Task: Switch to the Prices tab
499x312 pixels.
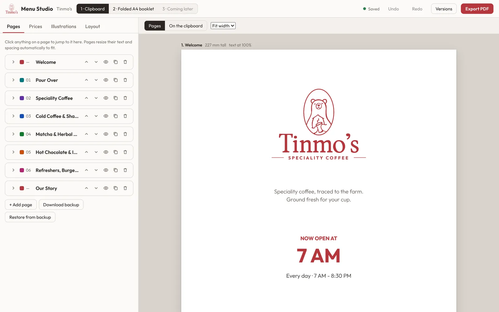Action: click(36, 27)
